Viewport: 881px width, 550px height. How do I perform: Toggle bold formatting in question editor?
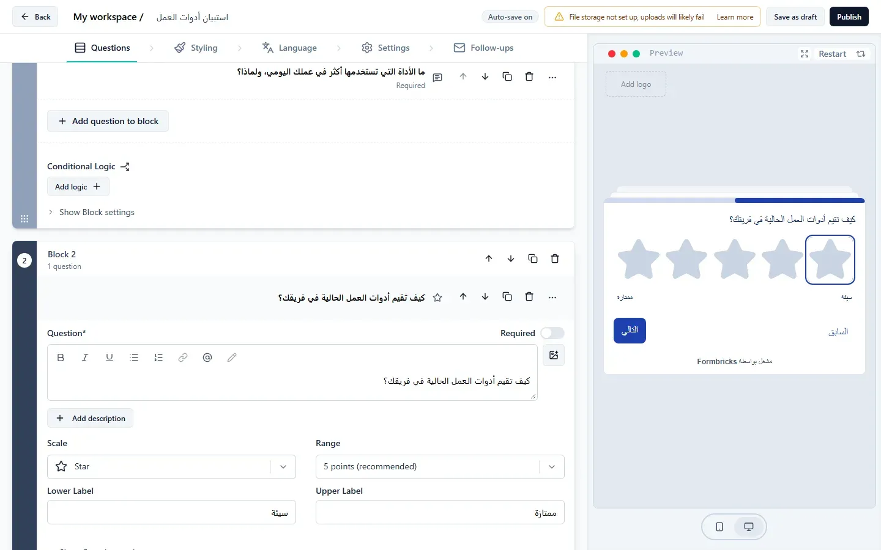click(x=61, y=358)
